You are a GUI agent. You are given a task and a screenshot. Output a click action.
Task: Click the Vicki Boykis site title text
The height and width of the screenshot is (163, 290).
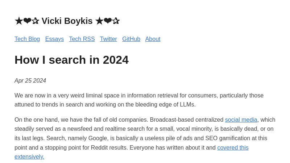(67, 21)
